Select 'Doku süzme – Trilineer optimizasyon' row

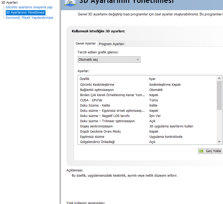pos(147,121)
